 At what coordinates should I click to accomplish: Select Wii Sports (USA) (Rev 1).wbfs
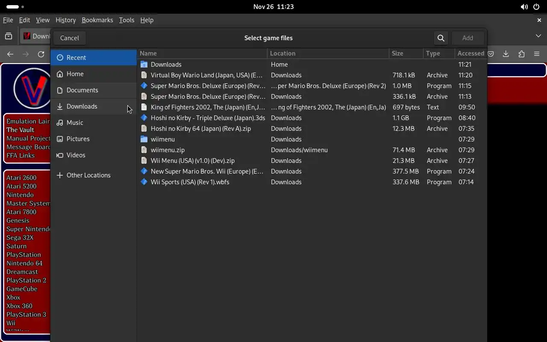[312, 182]
